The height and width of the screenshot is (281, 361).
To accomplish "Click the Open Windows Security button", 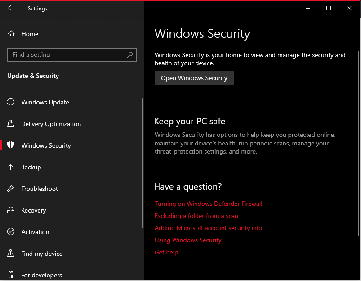I will coord(194,78).
